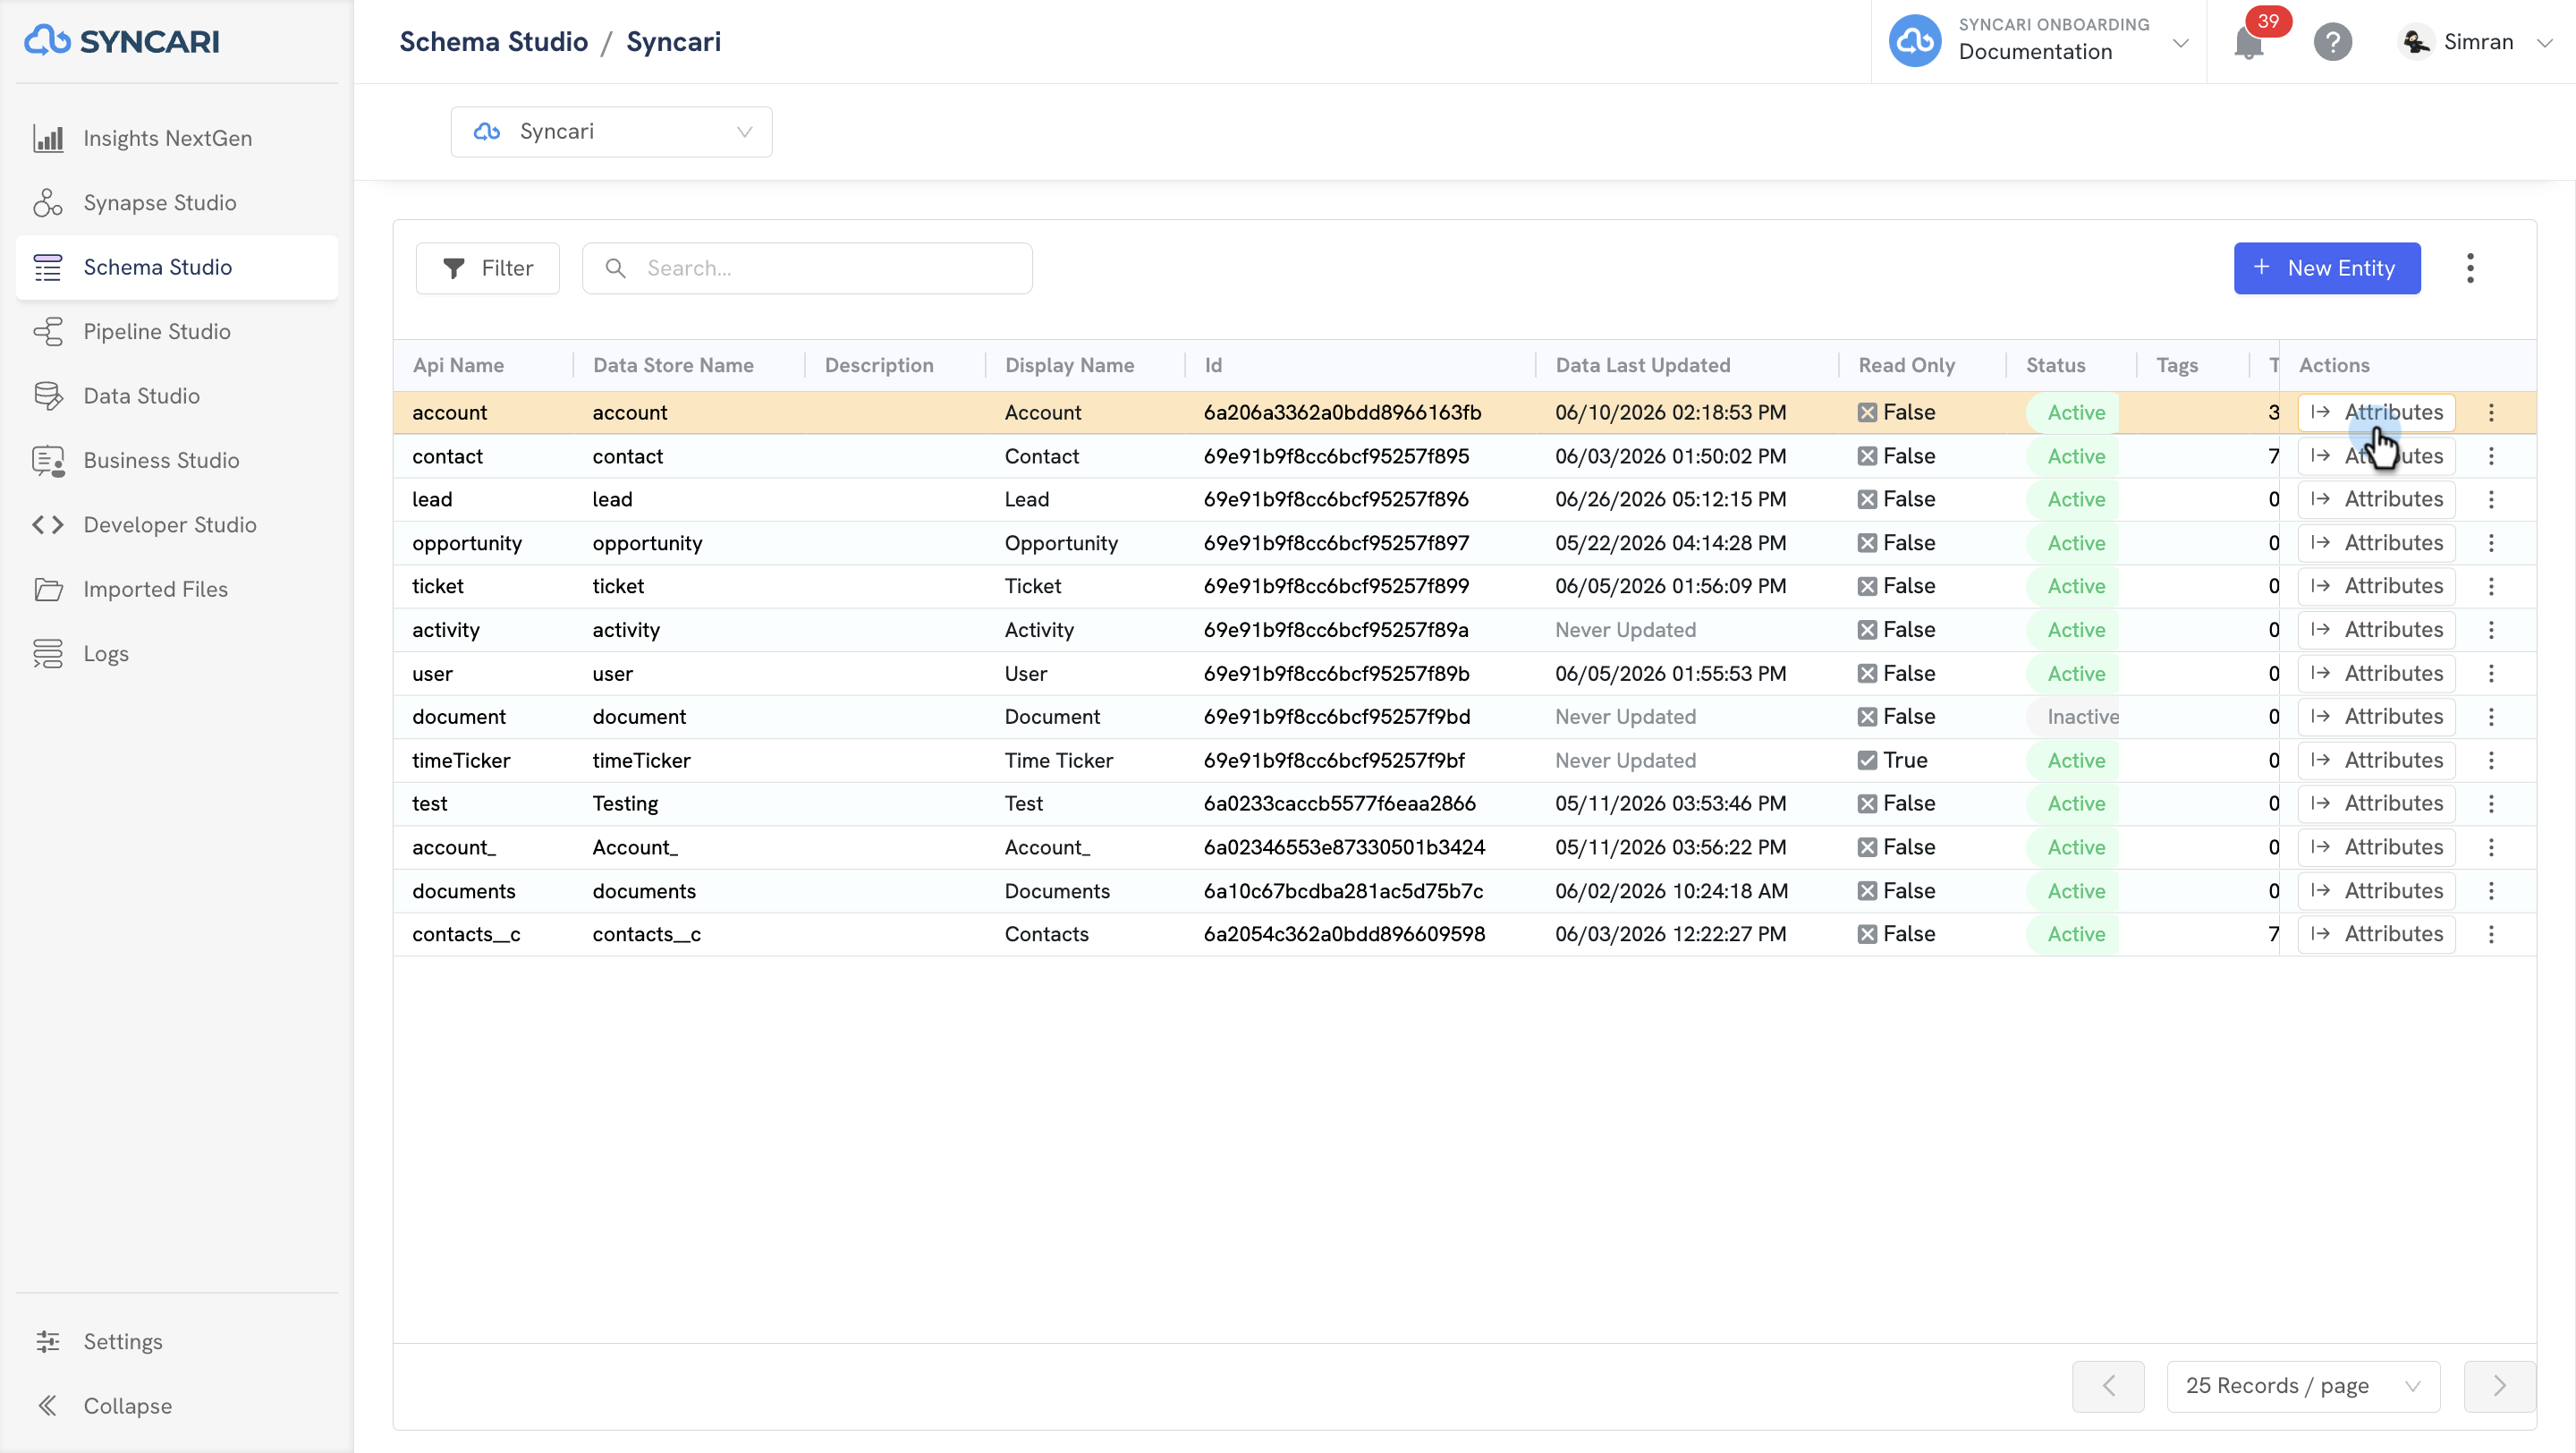Uncheck Read Only for the timeTicker row
2576x1453 pixels.
point(1867,760)
